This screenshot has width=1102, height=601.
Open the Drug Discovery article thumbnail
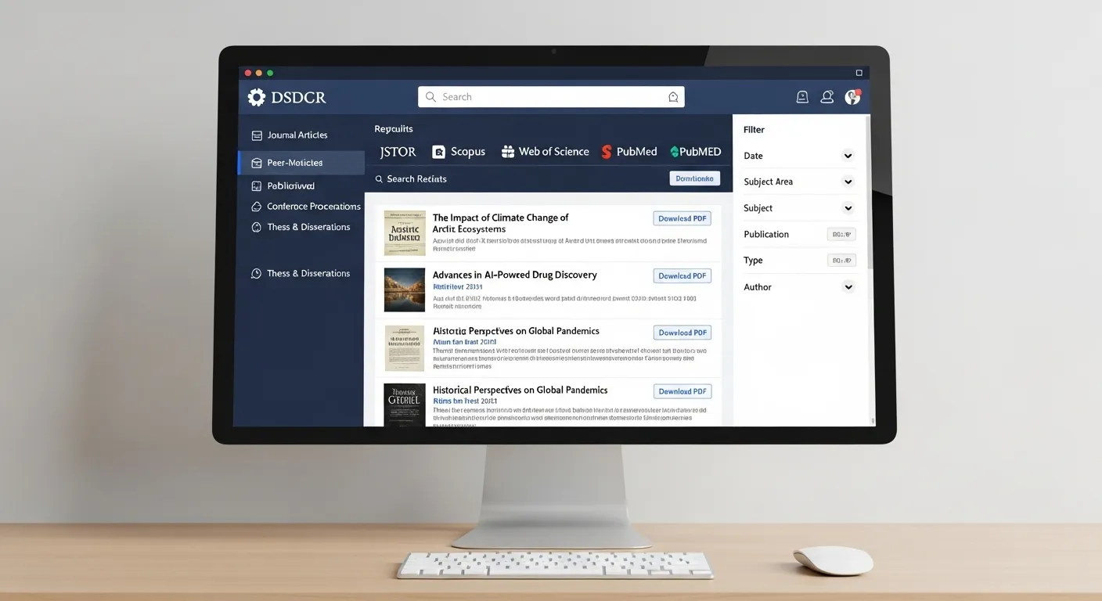tap(404, 290)
